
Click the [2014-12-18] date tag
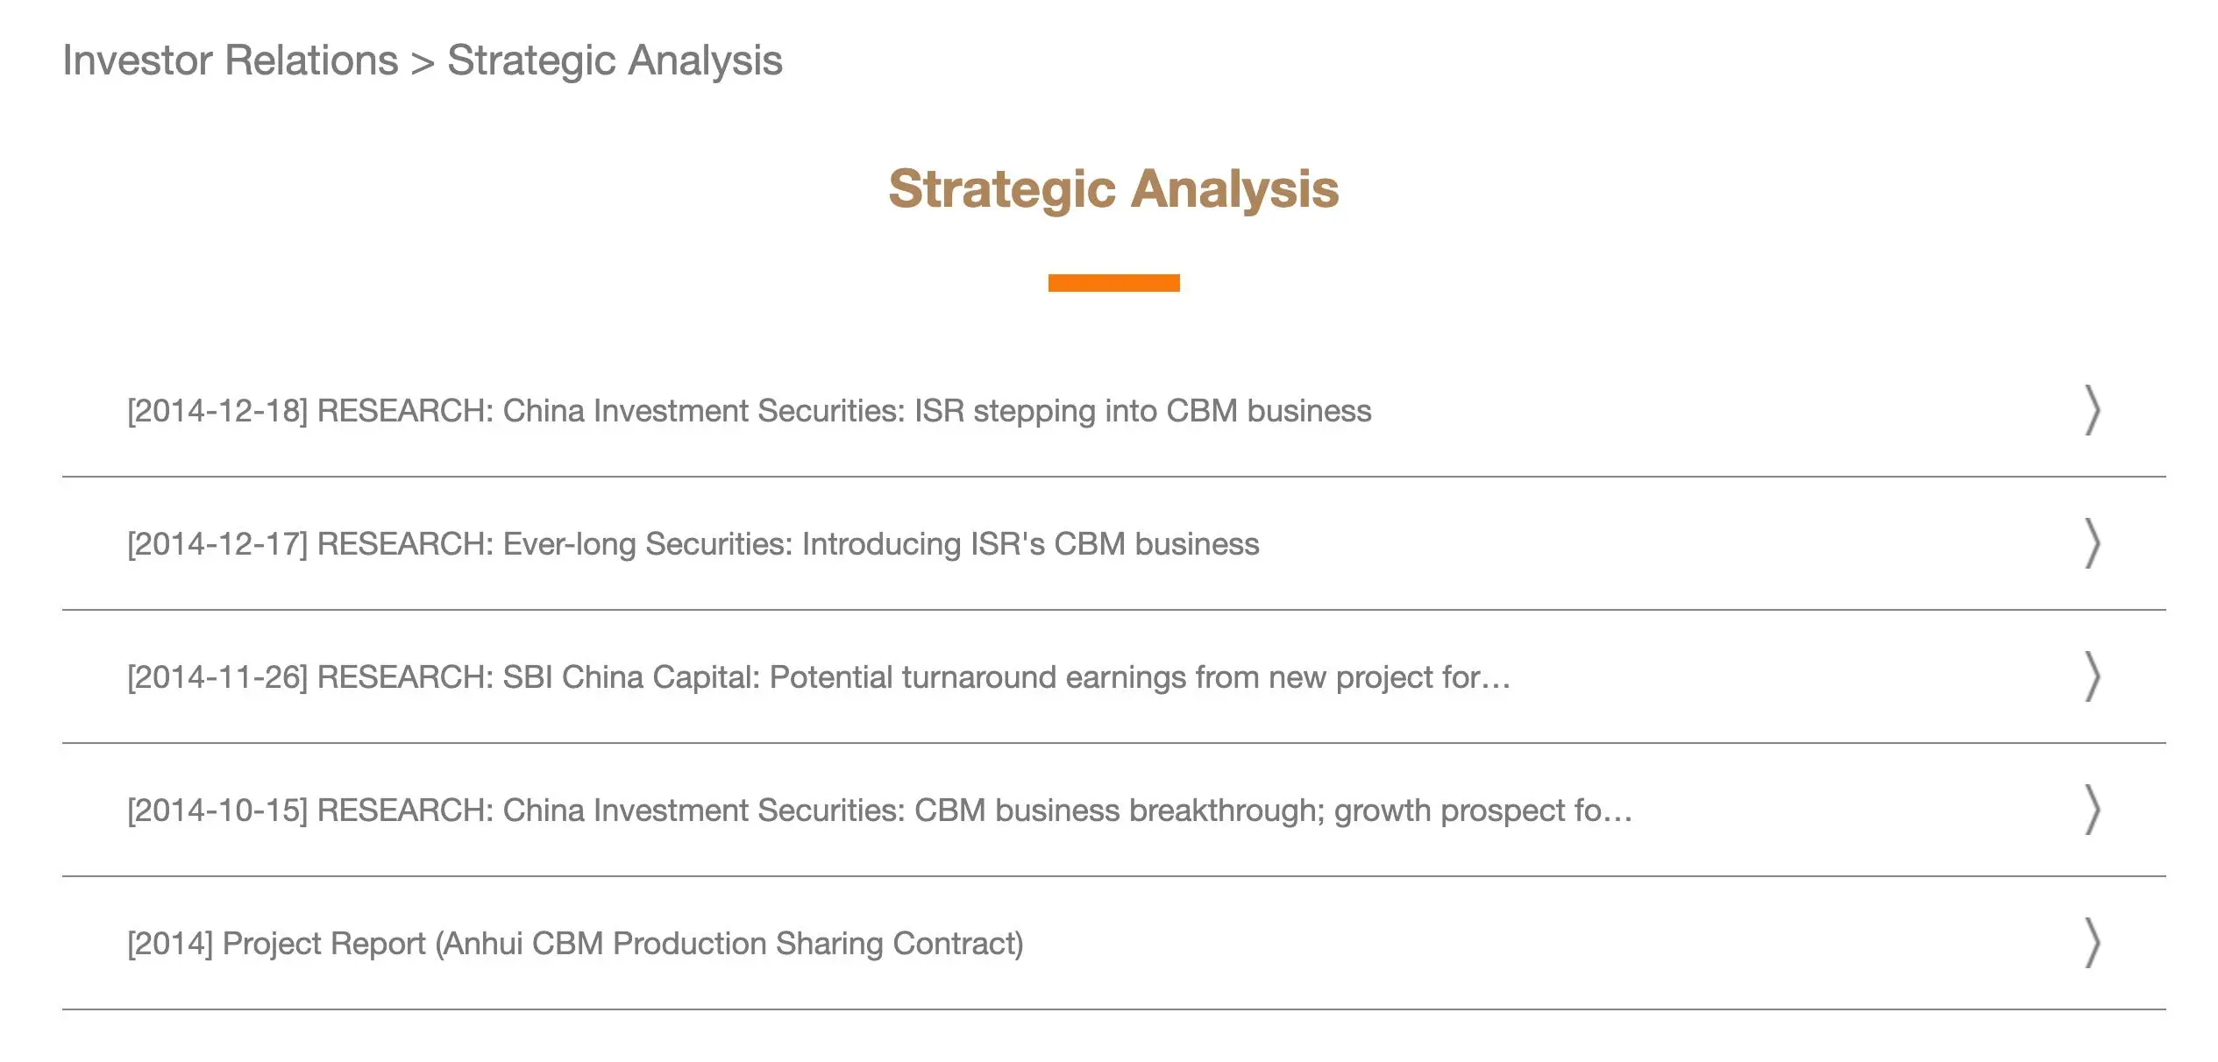[217, 411]
